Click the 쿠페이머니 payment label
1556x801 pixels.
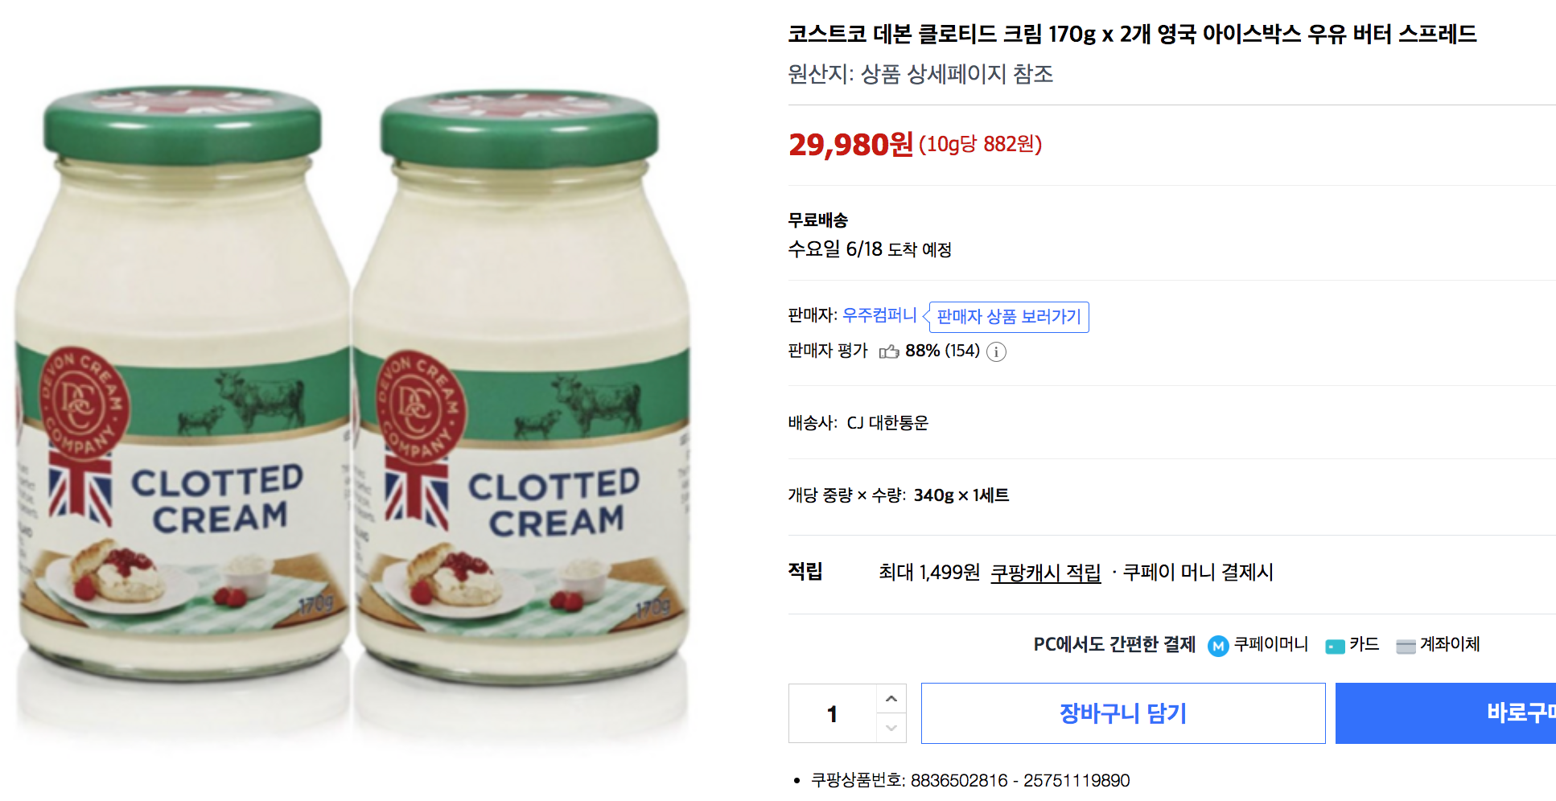click(x=1271, y=644)
